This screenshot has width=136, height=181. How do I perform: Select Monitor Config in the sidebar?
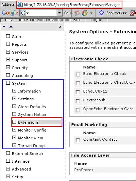point(32,130)
